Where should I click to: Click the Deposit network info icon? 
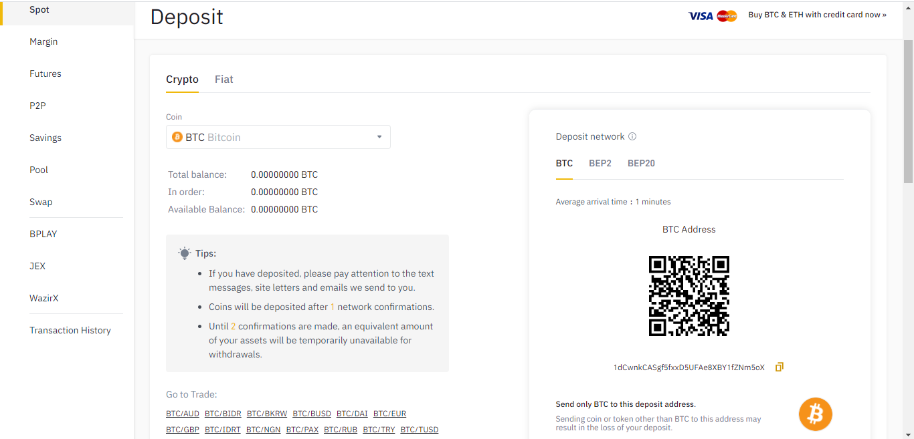[x=632, y=136]
